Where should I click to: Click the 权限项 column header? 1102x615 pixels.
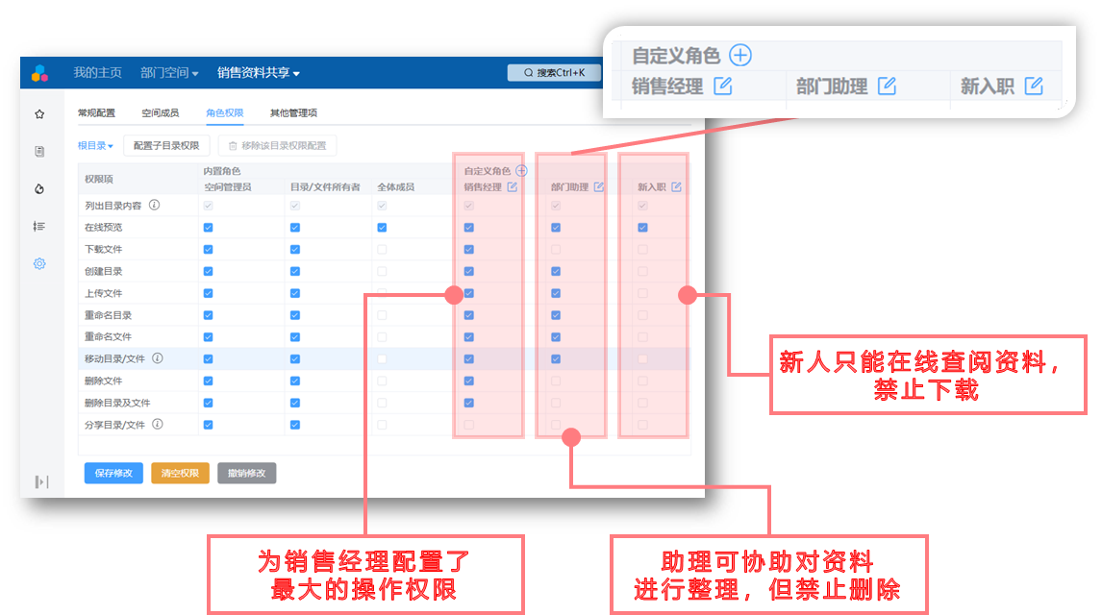tap(99, 179)
